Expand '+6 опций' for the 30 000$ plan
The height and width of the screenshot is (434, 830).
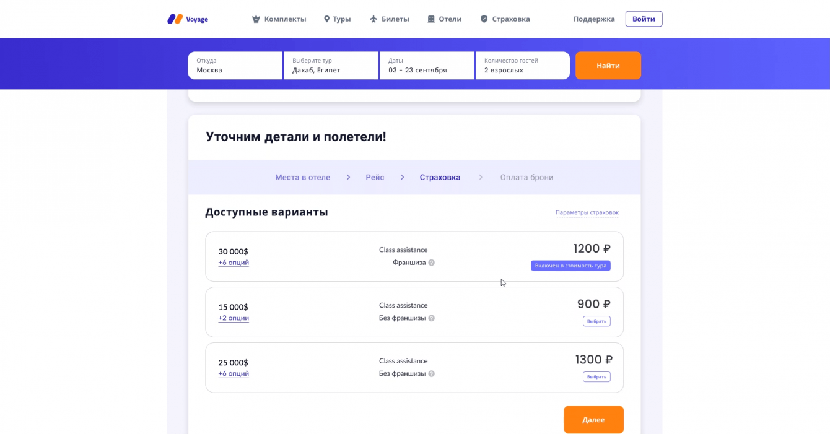[x=234, y=263]
